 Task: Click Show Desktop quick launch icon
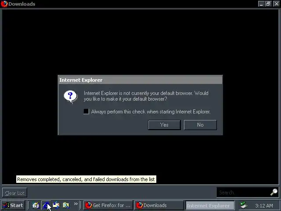[36, 205]
